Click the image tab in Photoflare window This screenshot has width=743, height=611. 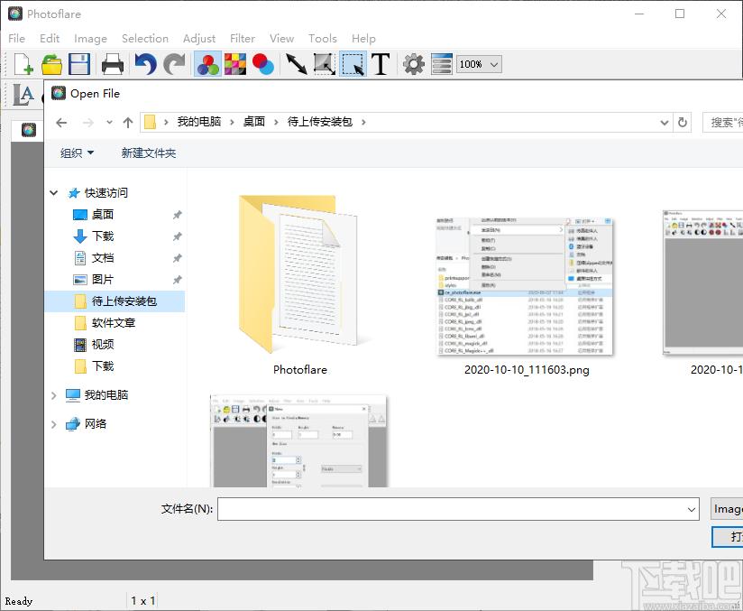[29, 129]
